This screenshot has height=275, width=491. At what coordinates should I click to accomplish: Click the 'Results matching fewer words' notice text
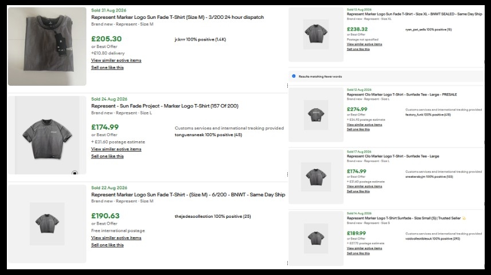pyautogui.click(x=320, y=77)
